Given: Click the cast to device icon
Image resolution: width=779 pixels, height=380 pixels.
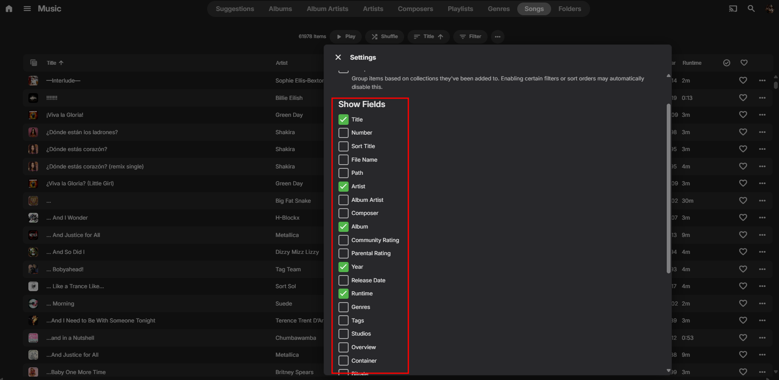Looking at the screenshot, I should click(x=733, y=8).
